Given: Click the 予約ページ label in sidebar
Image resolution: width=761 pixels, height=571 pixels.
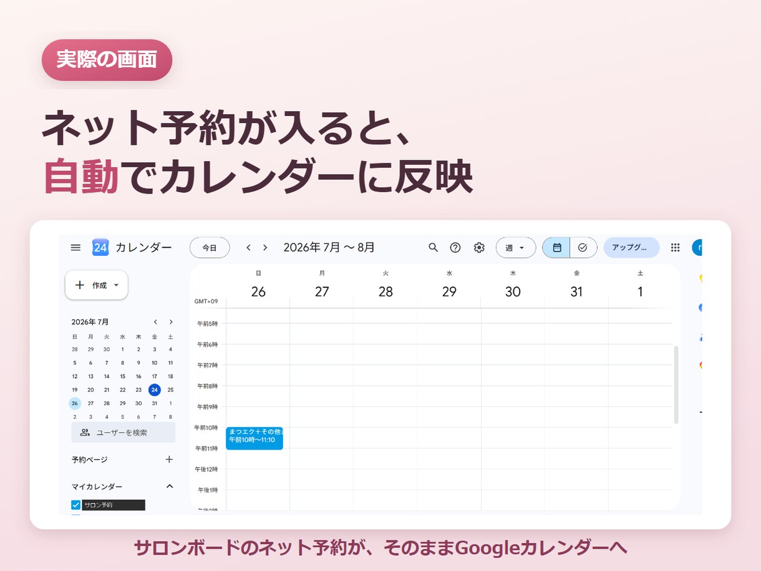Looking at the screenshot, I should (x=90, y=459).
